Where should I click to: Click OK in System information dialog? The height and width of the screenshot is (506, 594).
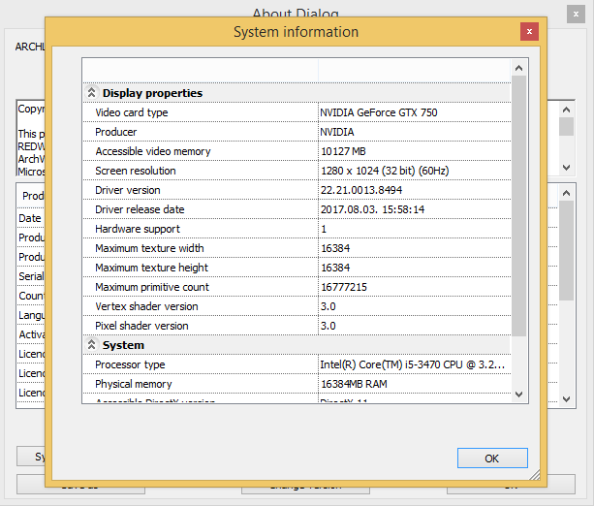coord(492,459)
